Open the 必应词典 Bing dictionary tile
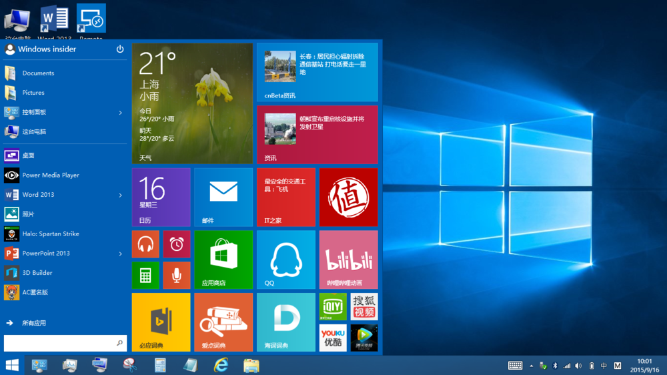Image resolution: width=667 pixels, height=375 pixels. pyautogui.click(x=161, y=322)
